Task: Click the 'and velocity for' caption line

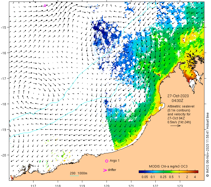Action: pyautogui.click(x=179, y=114)
